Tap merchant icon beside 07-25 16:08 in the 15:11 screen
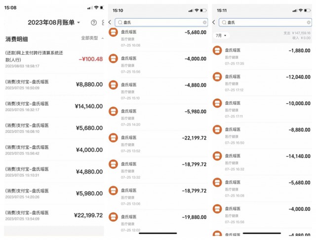 click(217, 182)
